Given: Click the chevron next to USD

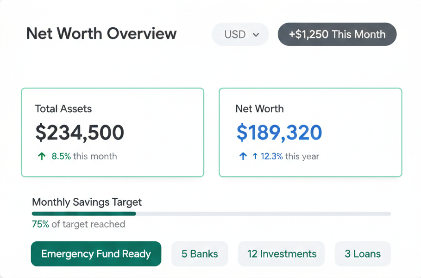Looking at the screenshot, I should (256, 35).
